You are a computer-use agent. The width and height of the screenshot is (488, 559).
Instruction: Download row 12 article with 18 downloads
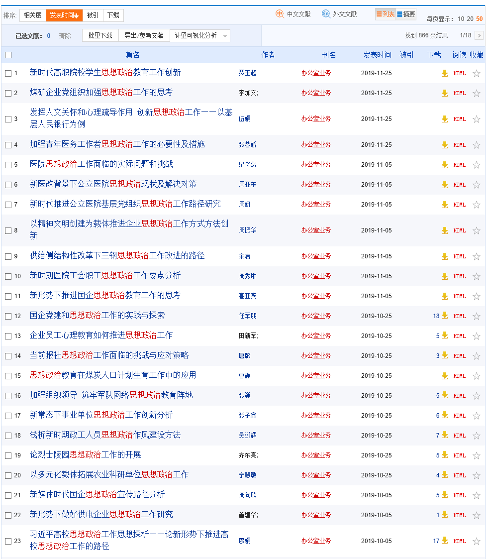point(445,316)
